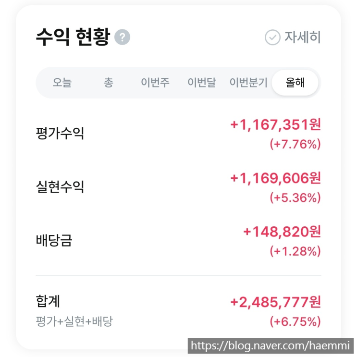Click the +148,820원 dividend amount
This screenshot has width=357, height=357.
(x=282, y=232)
